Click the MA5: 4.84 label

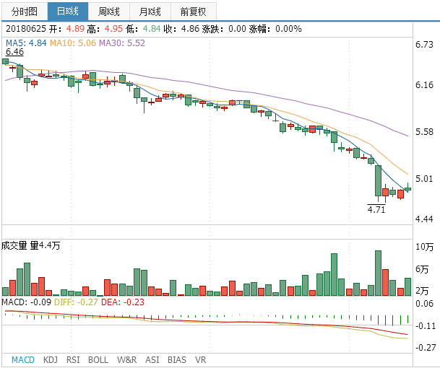pos(26,43)
